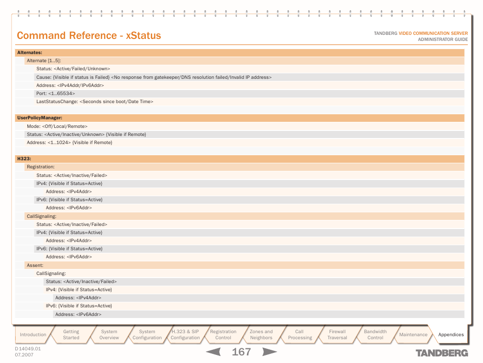Select the Registration: subheader

tap(244, 167)
